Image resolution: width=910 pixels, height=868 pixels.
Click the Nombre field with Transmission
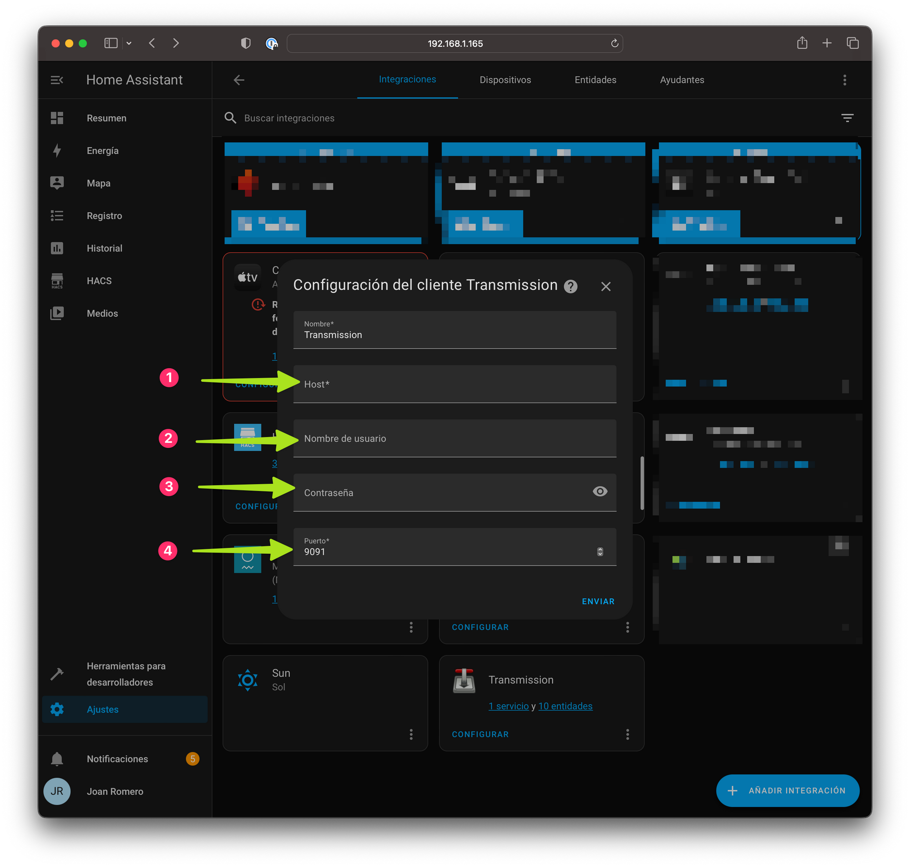(455, 330)
